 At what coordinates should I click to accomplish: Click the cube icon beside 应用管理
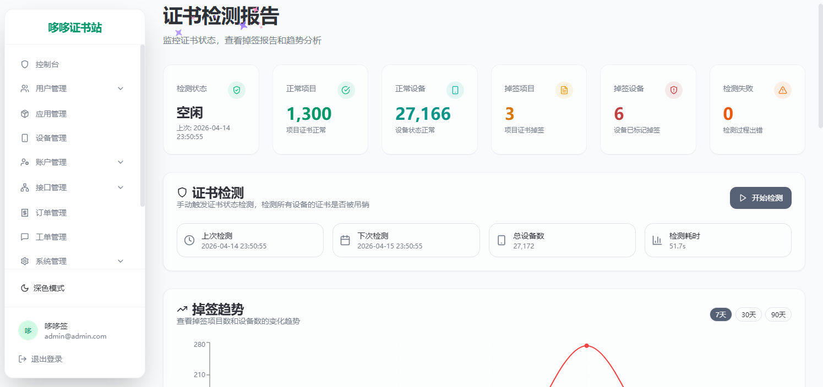pos(24,114)
